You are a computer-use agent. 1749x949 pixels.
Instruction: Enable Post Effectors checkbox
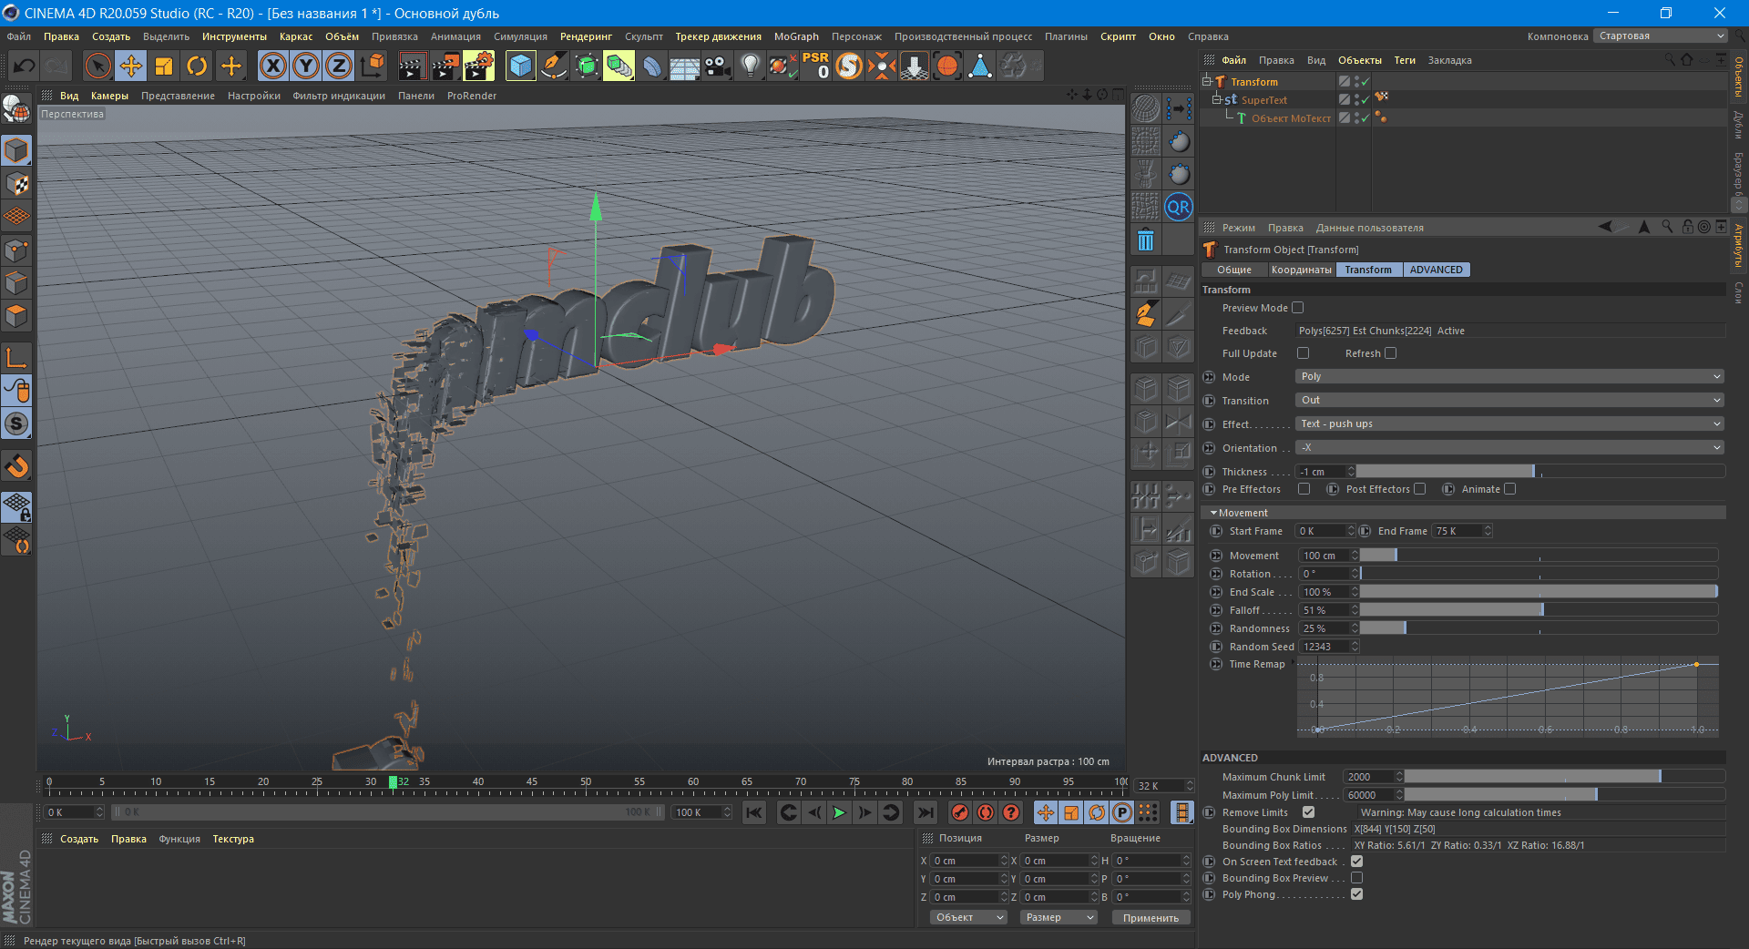(x=1420, y=489)
